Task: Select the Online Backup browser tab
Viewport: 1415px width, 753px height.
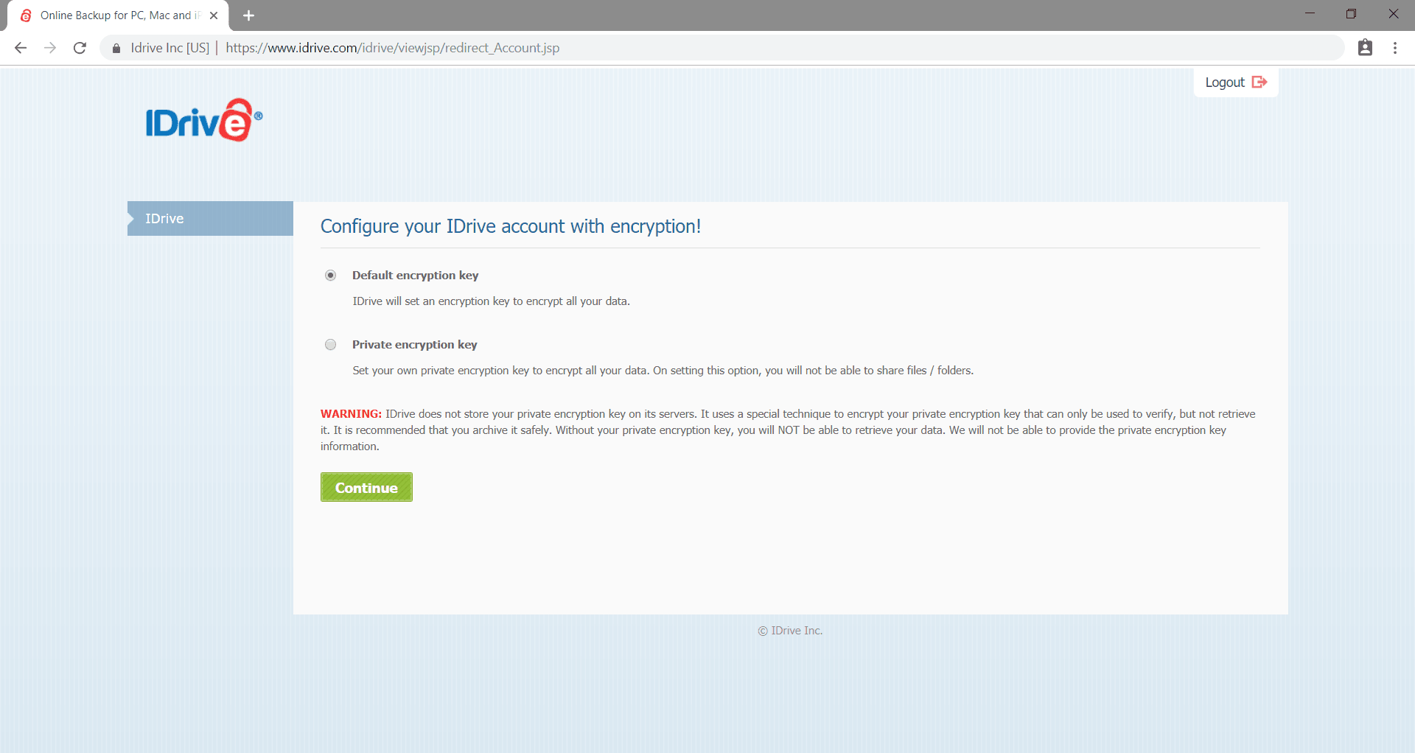Action: pos(118,15)
